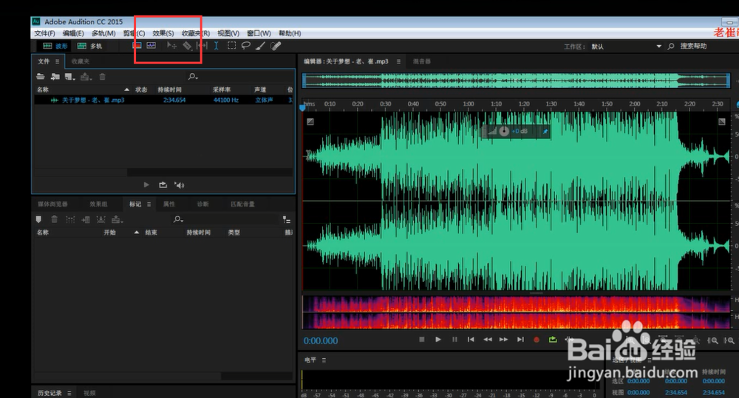Toggle spectral frequency display icon
The image size is (739, 398).
(x=137, y=46)
